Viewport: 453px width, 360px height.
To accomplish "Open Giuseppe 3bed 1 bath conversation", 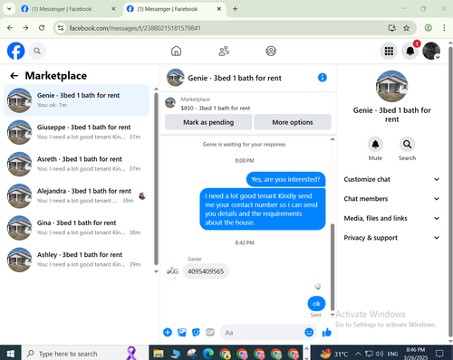I will point(76,132).
